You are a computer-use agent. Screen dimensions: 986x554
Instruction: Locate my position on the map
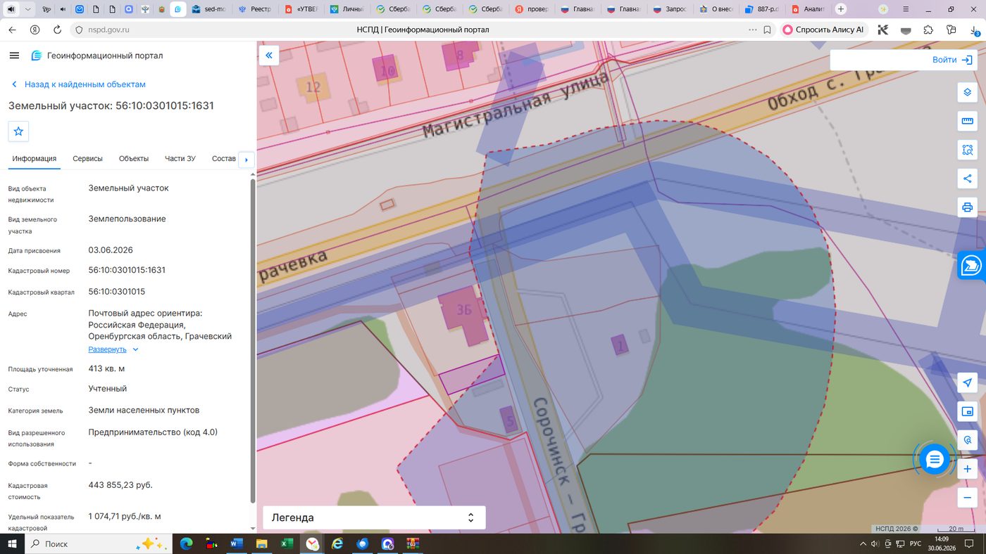968,382
